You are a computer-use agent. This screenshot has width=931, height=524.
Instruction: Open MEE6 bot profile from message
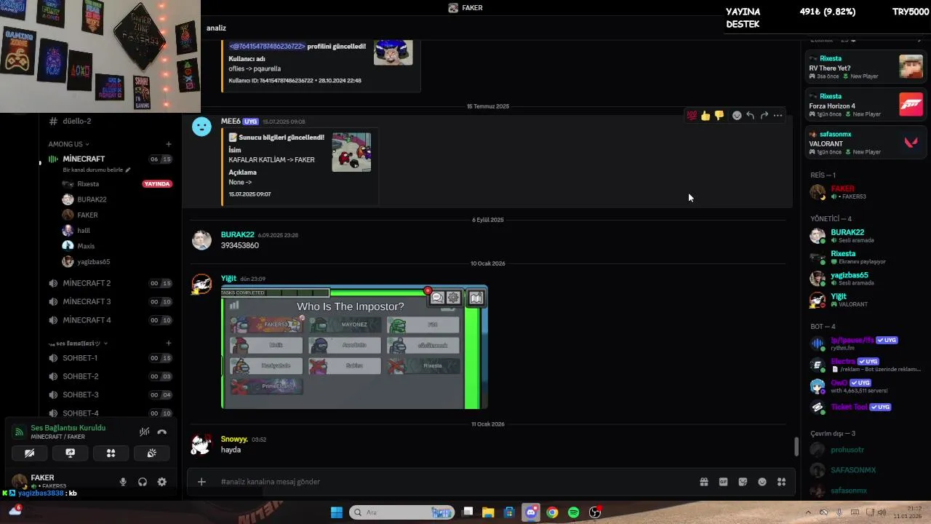click(x=231, y=122)
